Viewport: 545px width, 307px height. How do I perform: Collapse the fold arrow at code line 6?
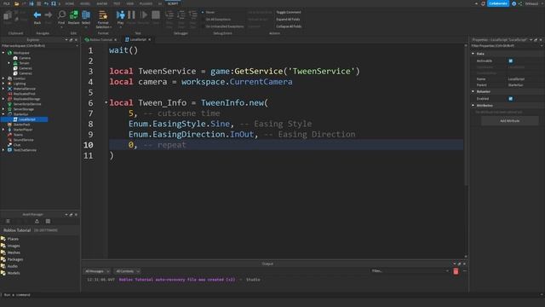(x=106, y=102)
